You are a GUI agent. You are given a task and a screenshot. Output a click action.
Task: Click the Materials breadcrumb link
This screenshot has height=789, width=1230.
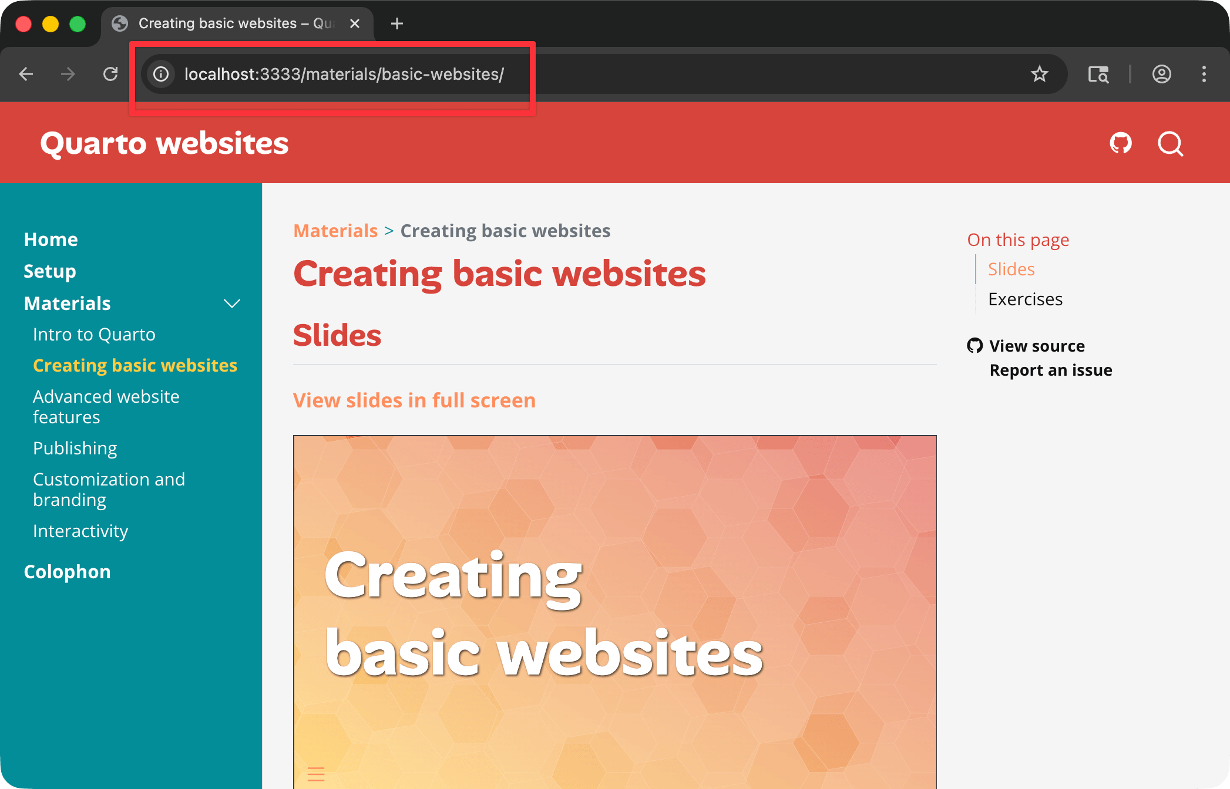coord(335,231)
